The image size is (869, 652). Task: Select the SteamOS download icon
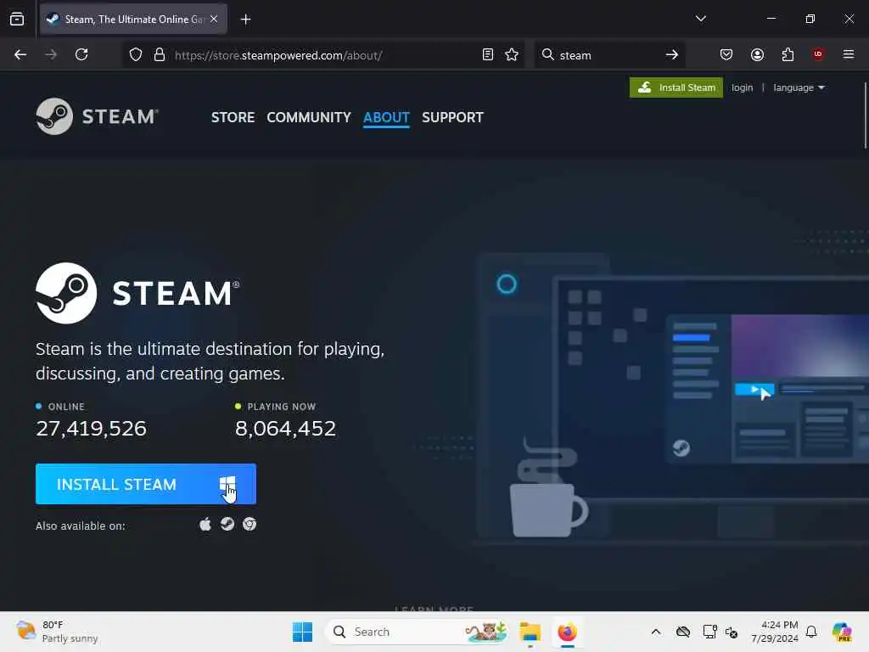pos(227,524)
